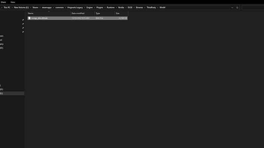The height and width of the screenshot is (148, 264).
Task: Click the refresh icon beside the address bar
Action: pyautogui.click(x=237, y=7)
